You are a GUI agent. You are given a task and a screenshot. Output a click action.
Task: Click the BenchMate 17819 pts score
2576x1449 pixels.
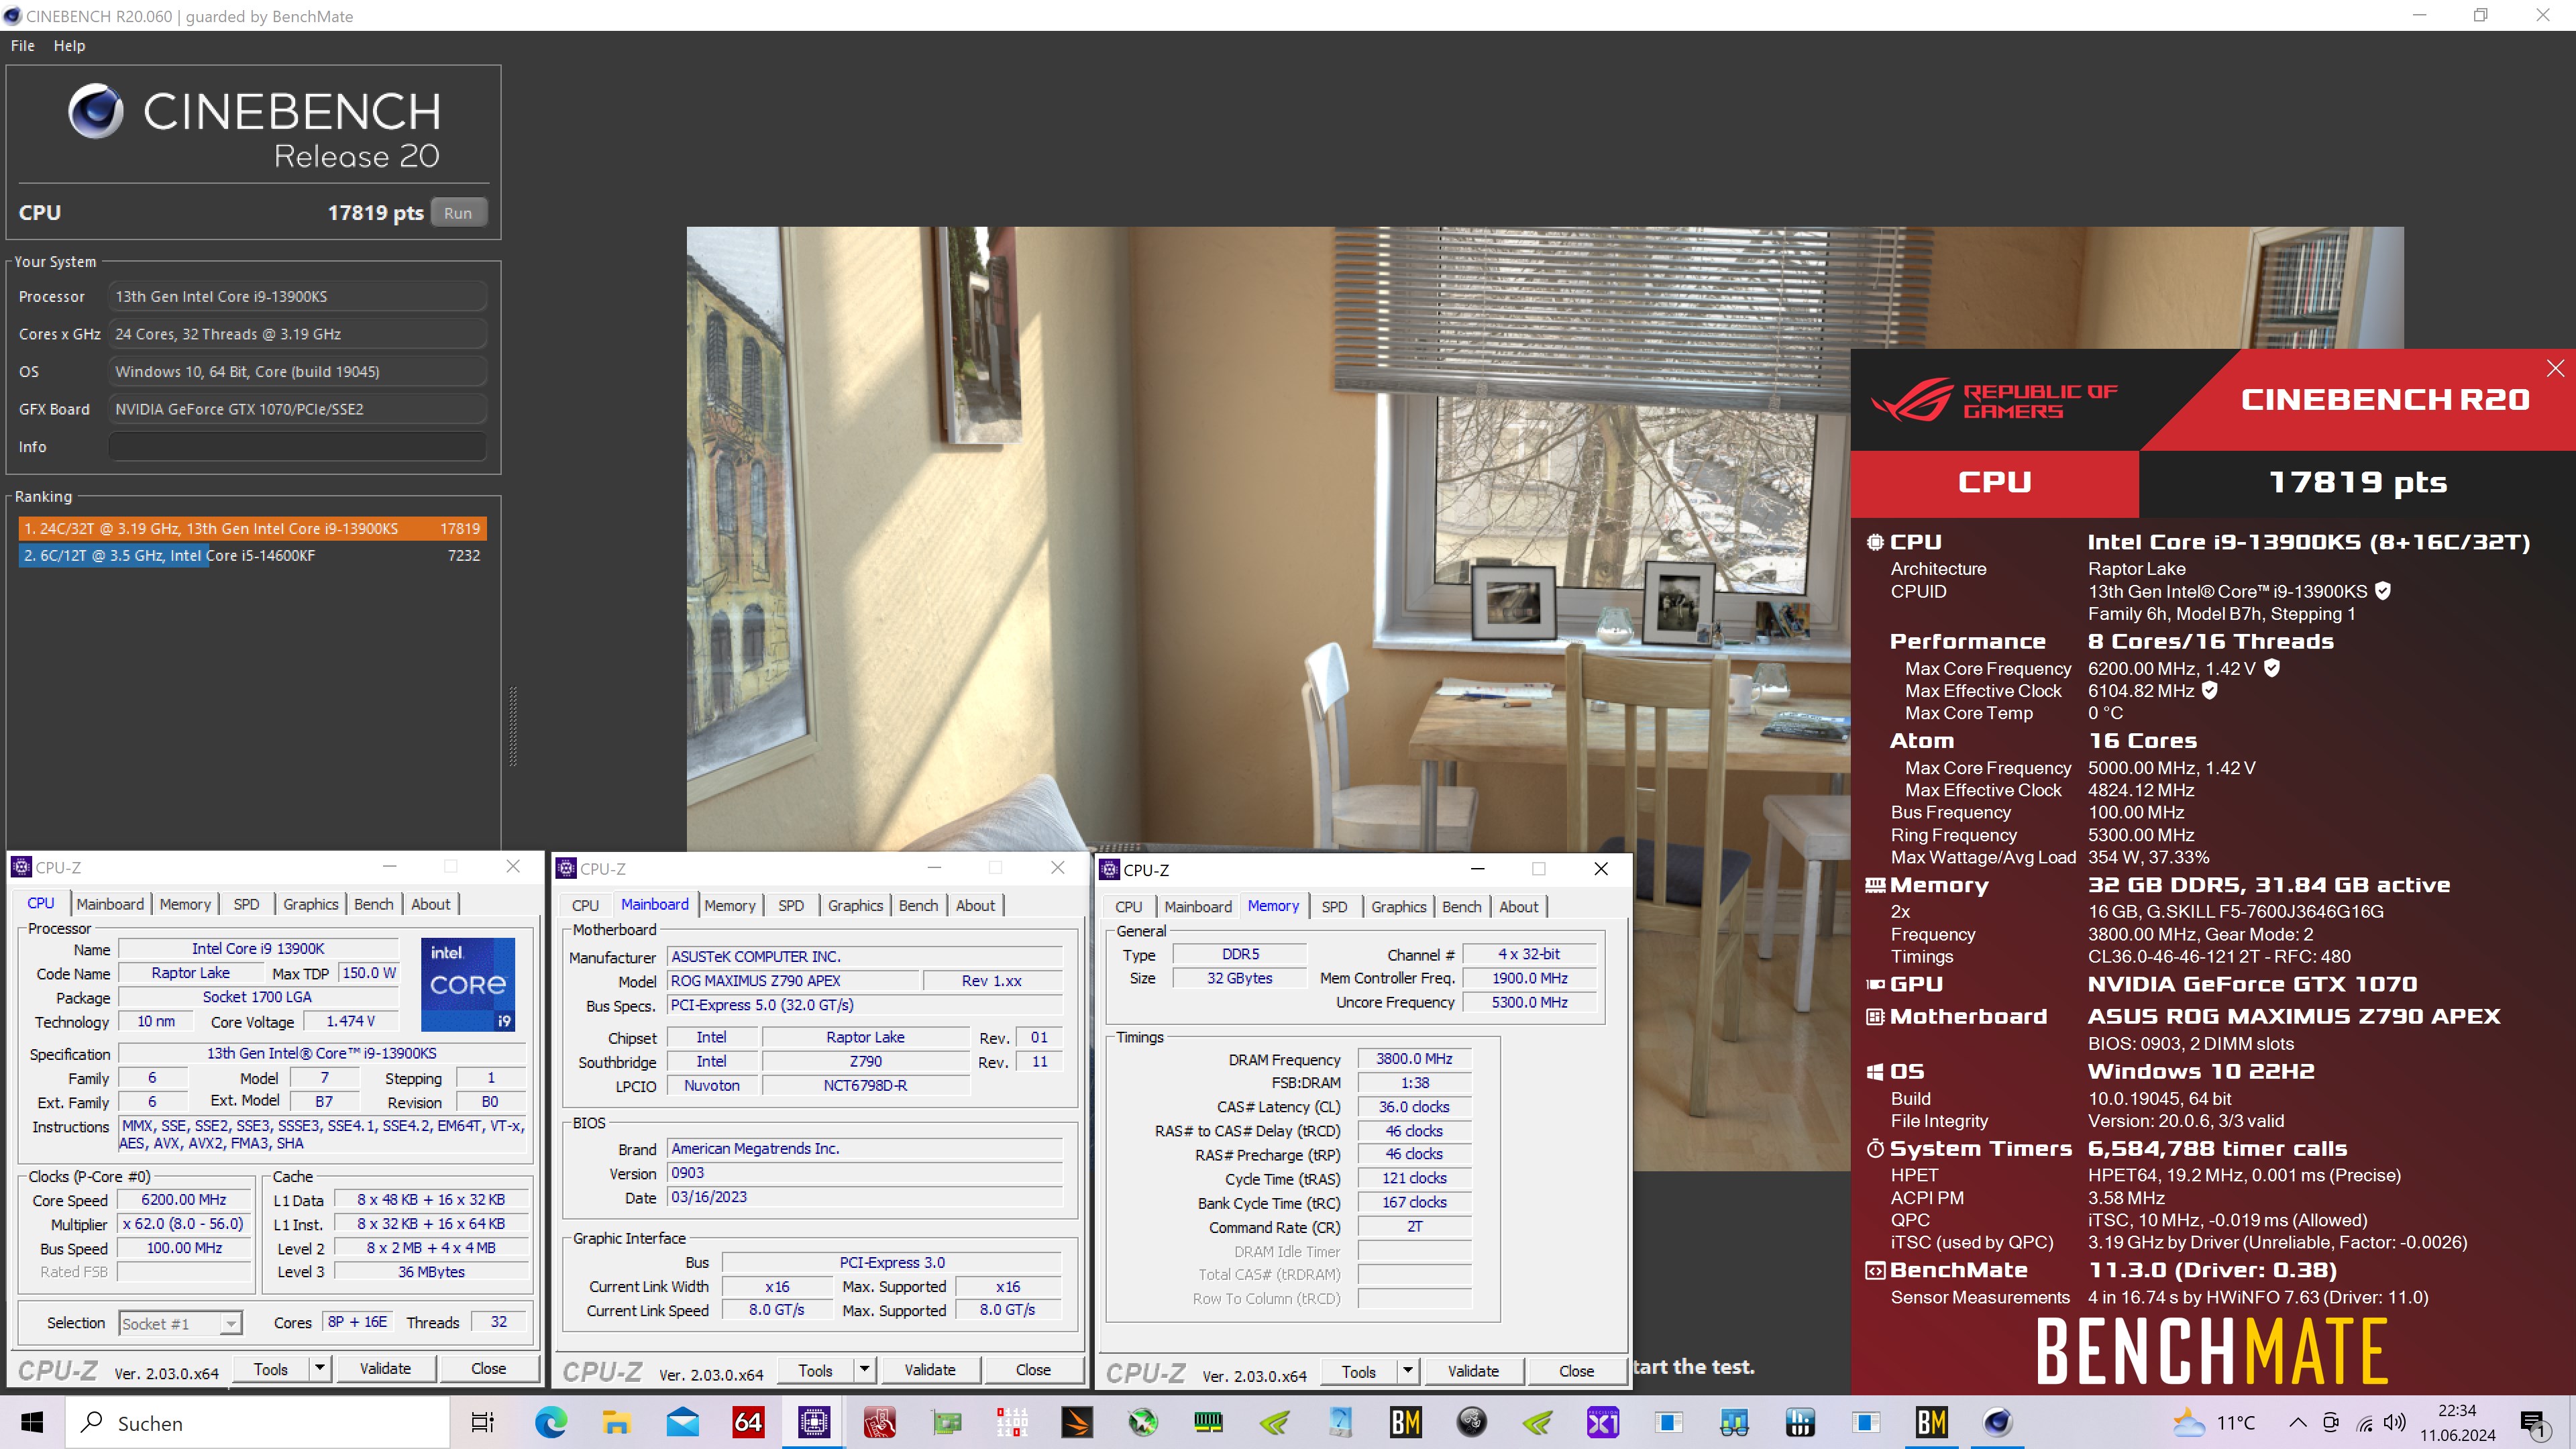pyautogui.click(x=2357, y=483)
